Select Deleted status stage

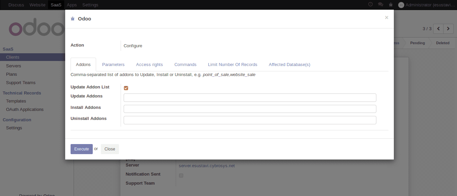443,43
